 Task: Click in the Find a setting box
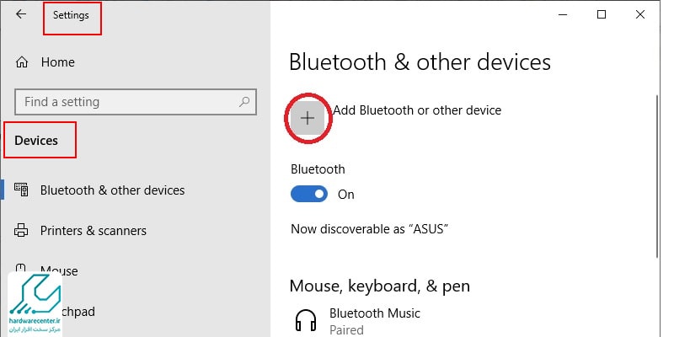[136, 102]
